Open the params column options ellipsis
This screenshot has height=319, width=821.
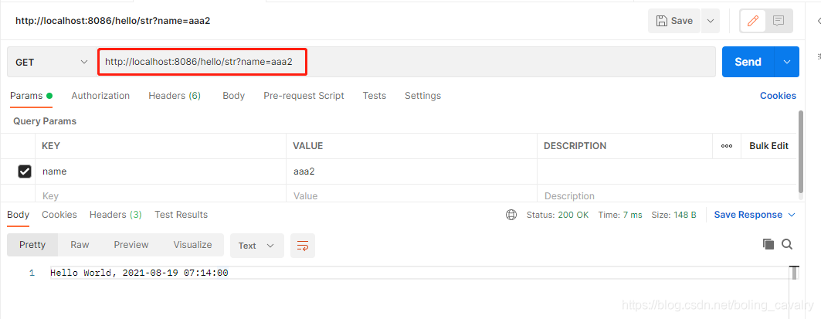(x=727, y=146)
